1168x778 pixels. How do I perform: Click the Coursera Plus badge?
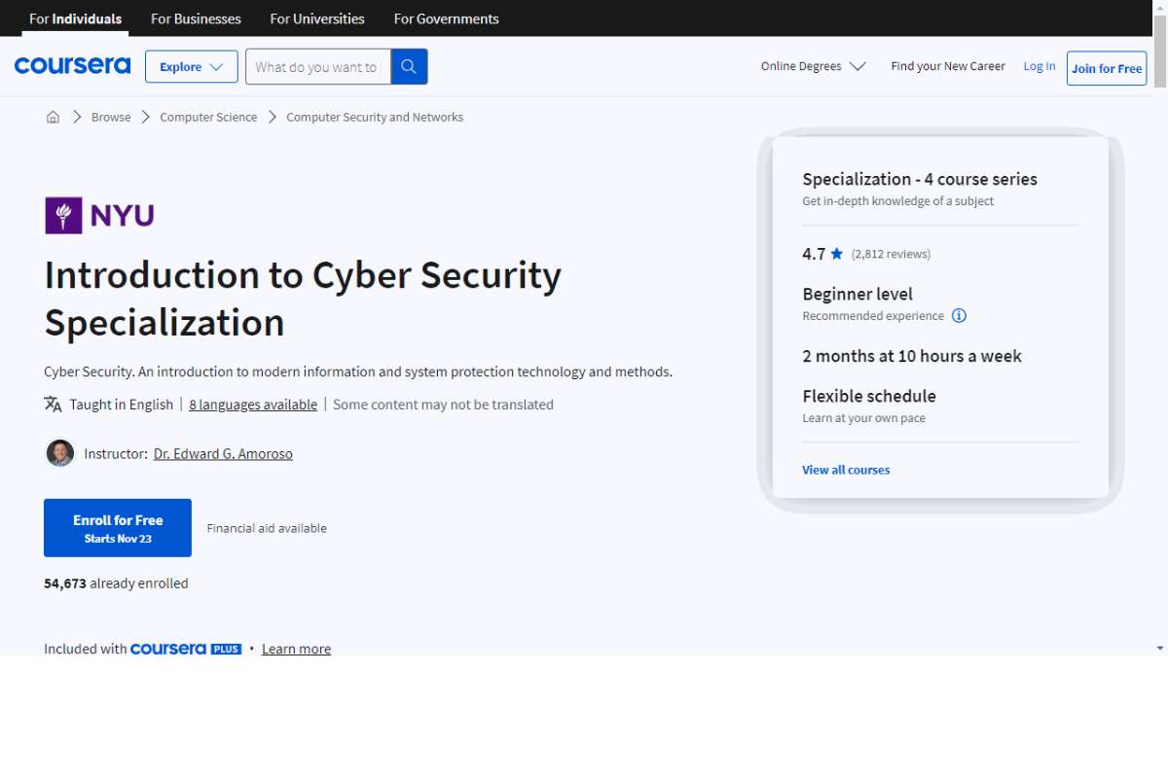tap(186, 649)
